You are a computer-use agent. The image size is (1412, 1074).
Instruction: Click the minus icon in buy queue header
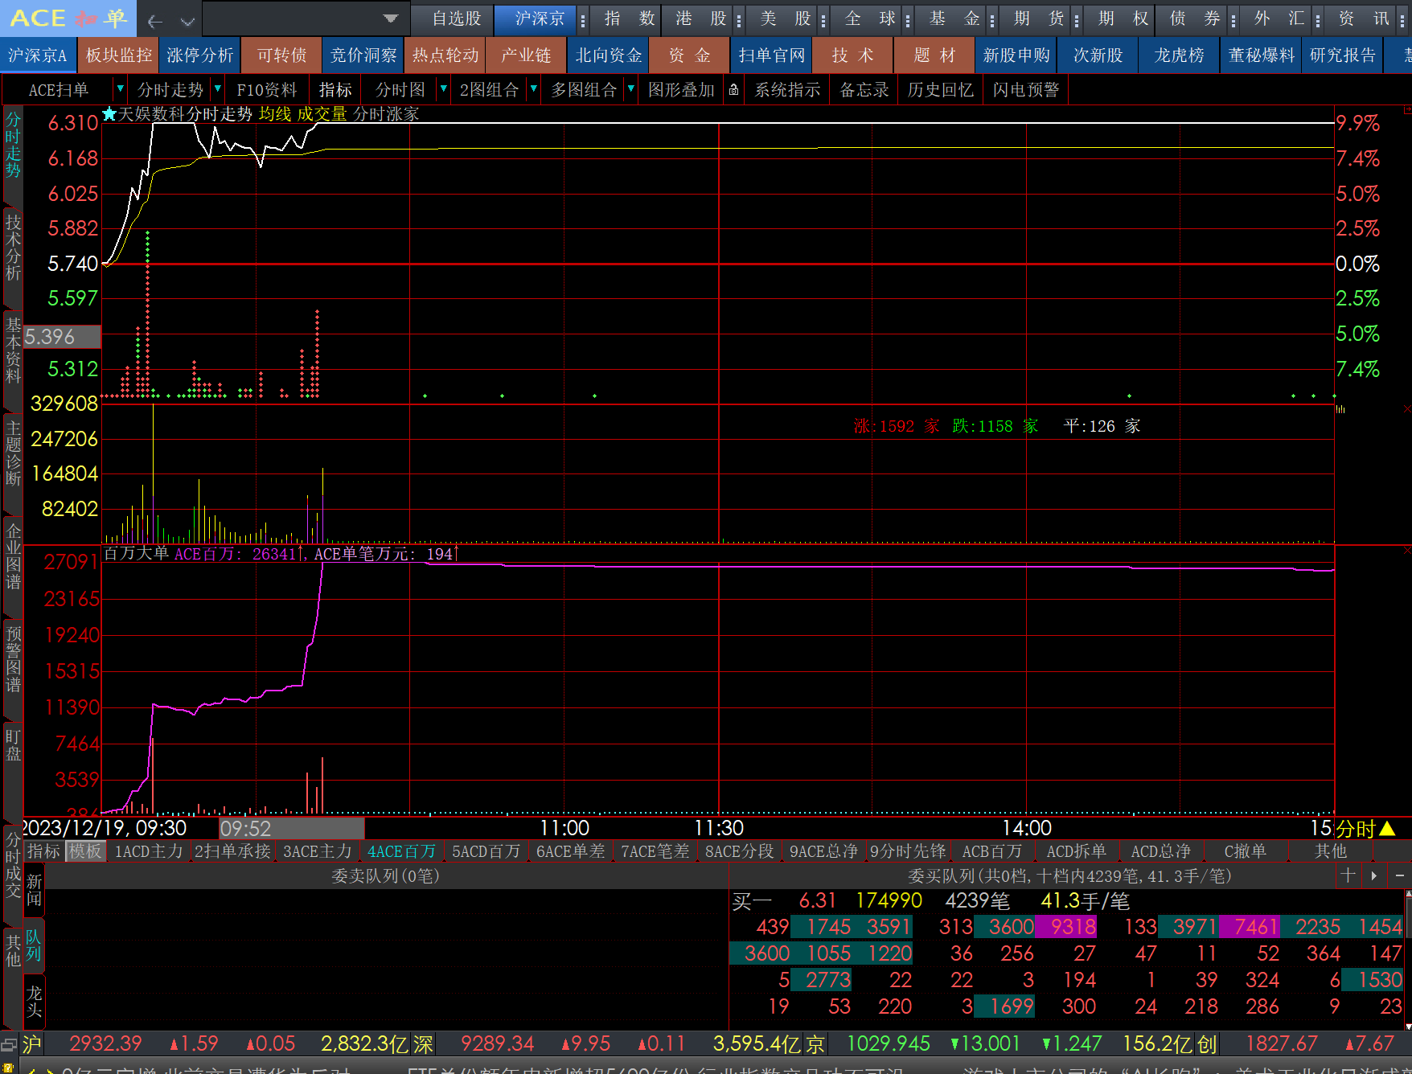[1399, 875]
